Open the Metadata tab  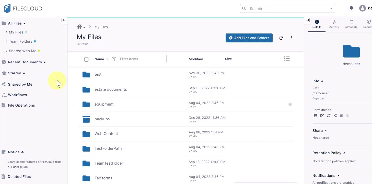351,24
